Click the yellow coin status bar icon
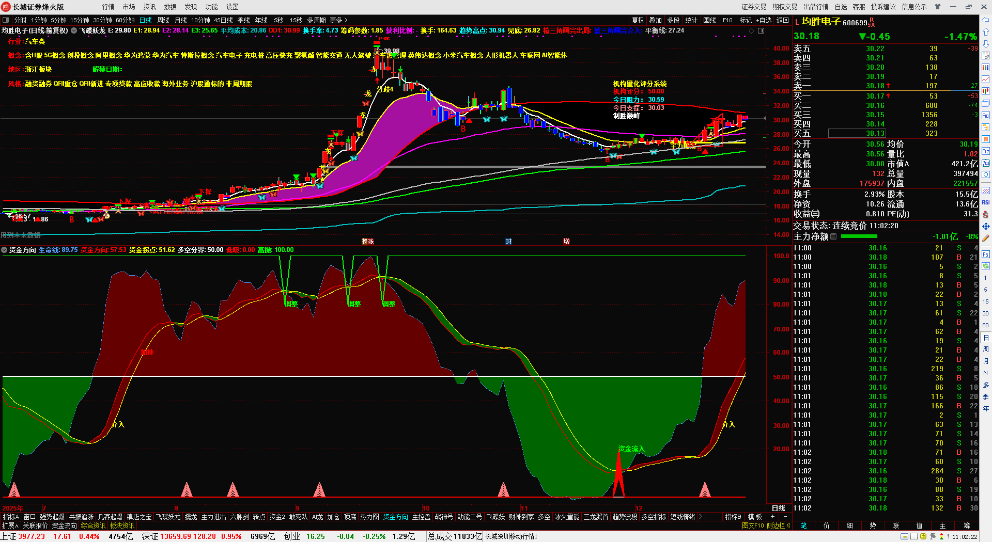This screenshot has width=992, height=542. 923,537
